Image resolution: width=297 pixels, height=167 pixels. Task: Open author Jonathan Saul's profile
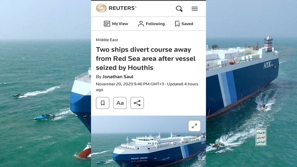click(118, 77)
